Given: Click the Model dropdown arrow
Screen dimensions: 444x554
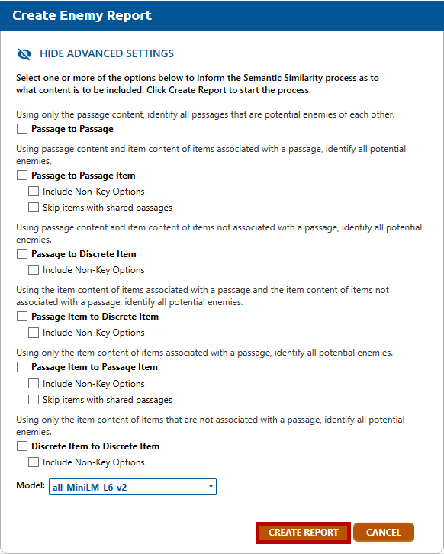Looking at the screenshot, I should click(211, 487).
